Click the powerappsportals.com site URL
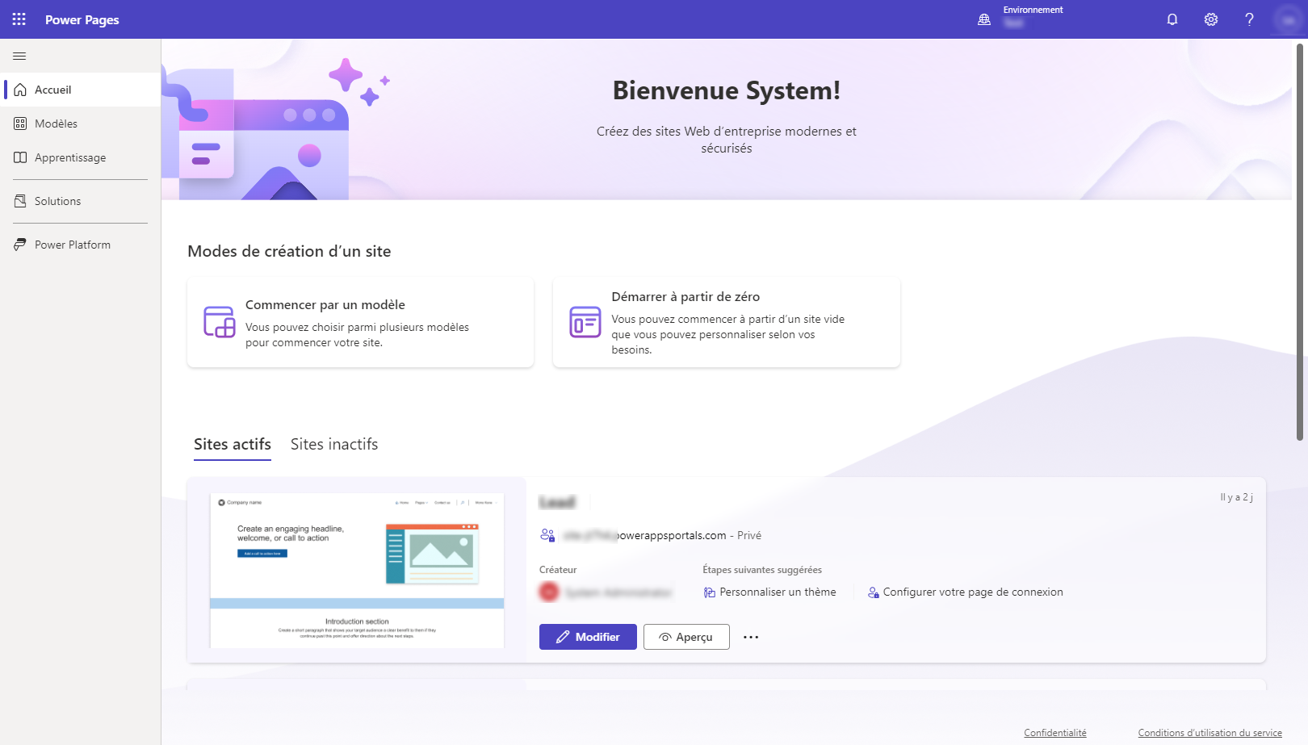The width and height of the screenshot is (1308, 745). (644, 535)
